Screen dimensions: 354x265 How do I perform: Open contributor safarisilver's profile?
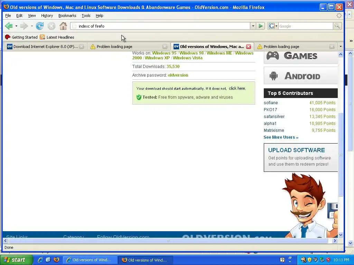pyautogui.click(x=274, y=117)
